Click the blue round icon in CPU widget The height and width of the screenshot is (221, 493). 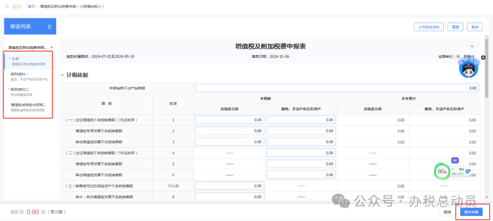(468, 171)
